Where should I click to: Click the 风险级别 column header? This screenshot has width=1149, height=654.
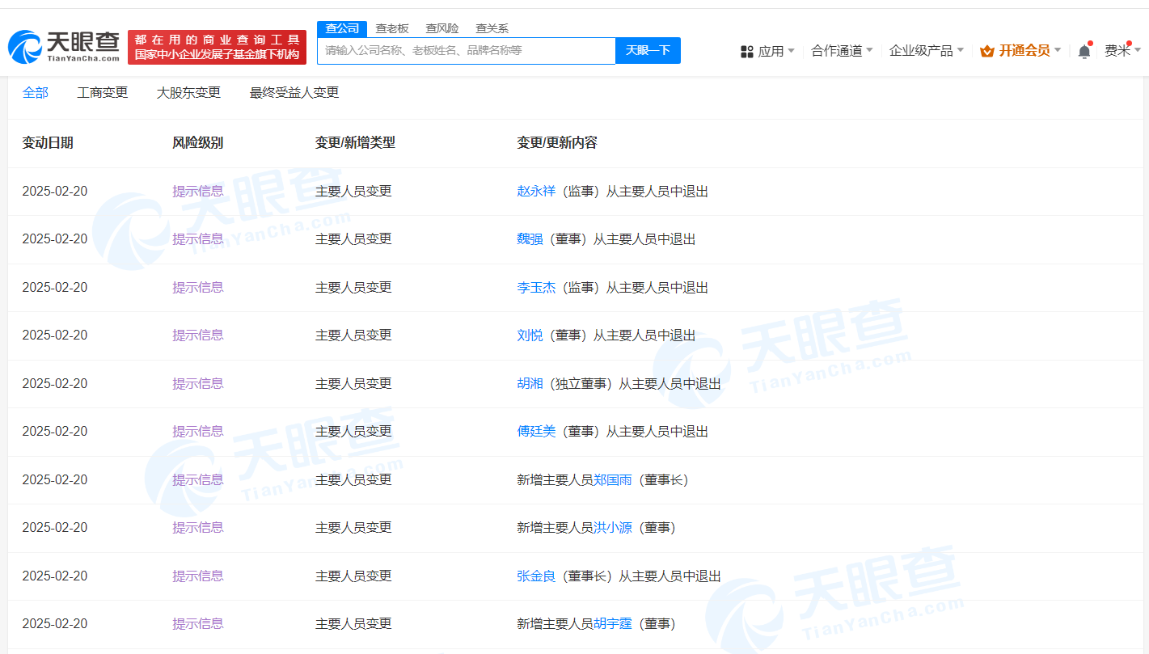click(198, 142)
